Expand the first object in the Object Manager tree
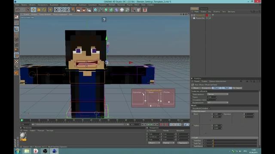 click(x=192, y=15)
